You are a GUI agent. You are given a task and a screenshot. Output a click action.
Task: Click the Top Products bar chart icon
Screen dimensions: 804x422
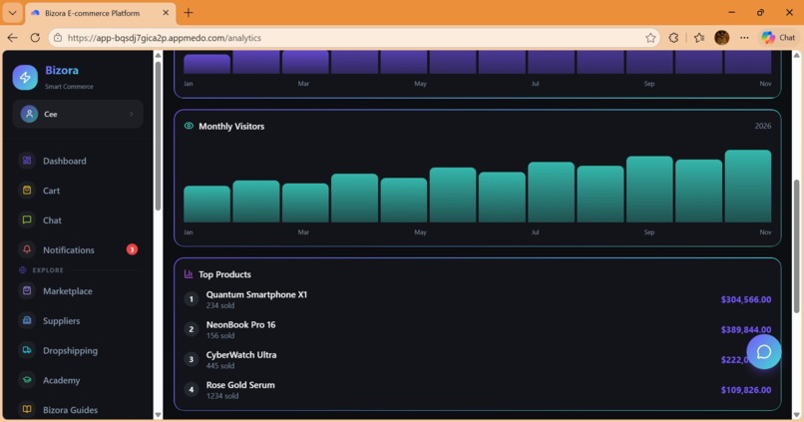189,274
